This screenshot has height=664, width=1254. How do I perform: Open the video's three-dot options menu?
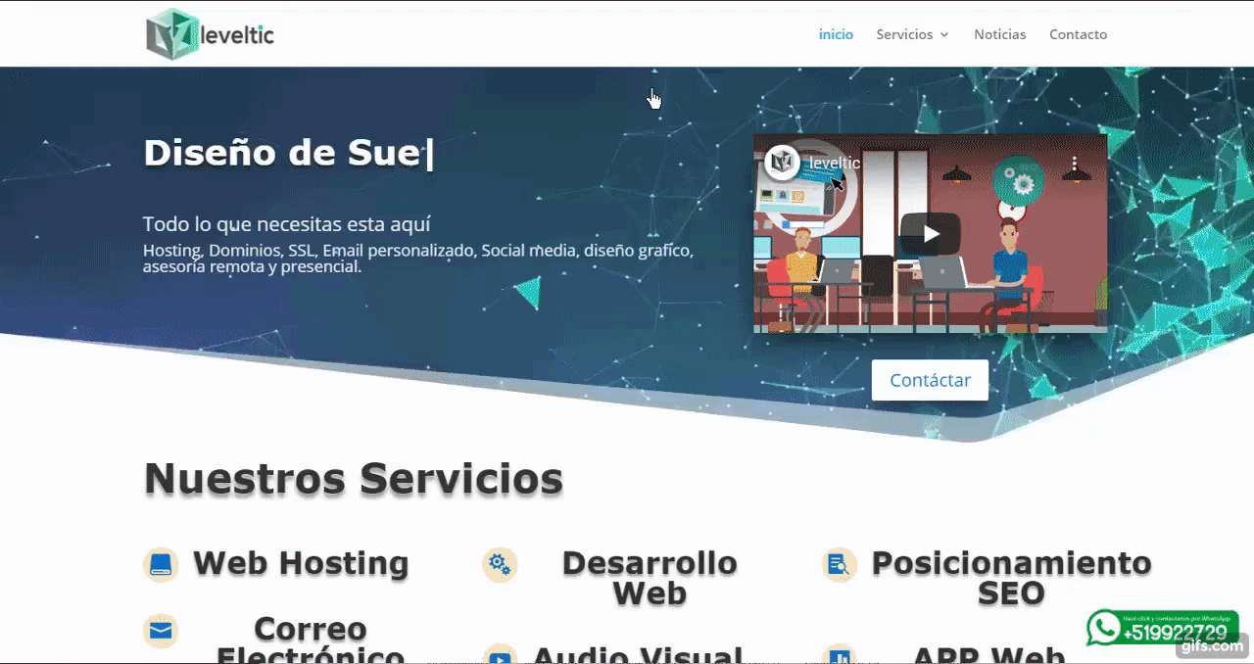(x=1074, y=164)
